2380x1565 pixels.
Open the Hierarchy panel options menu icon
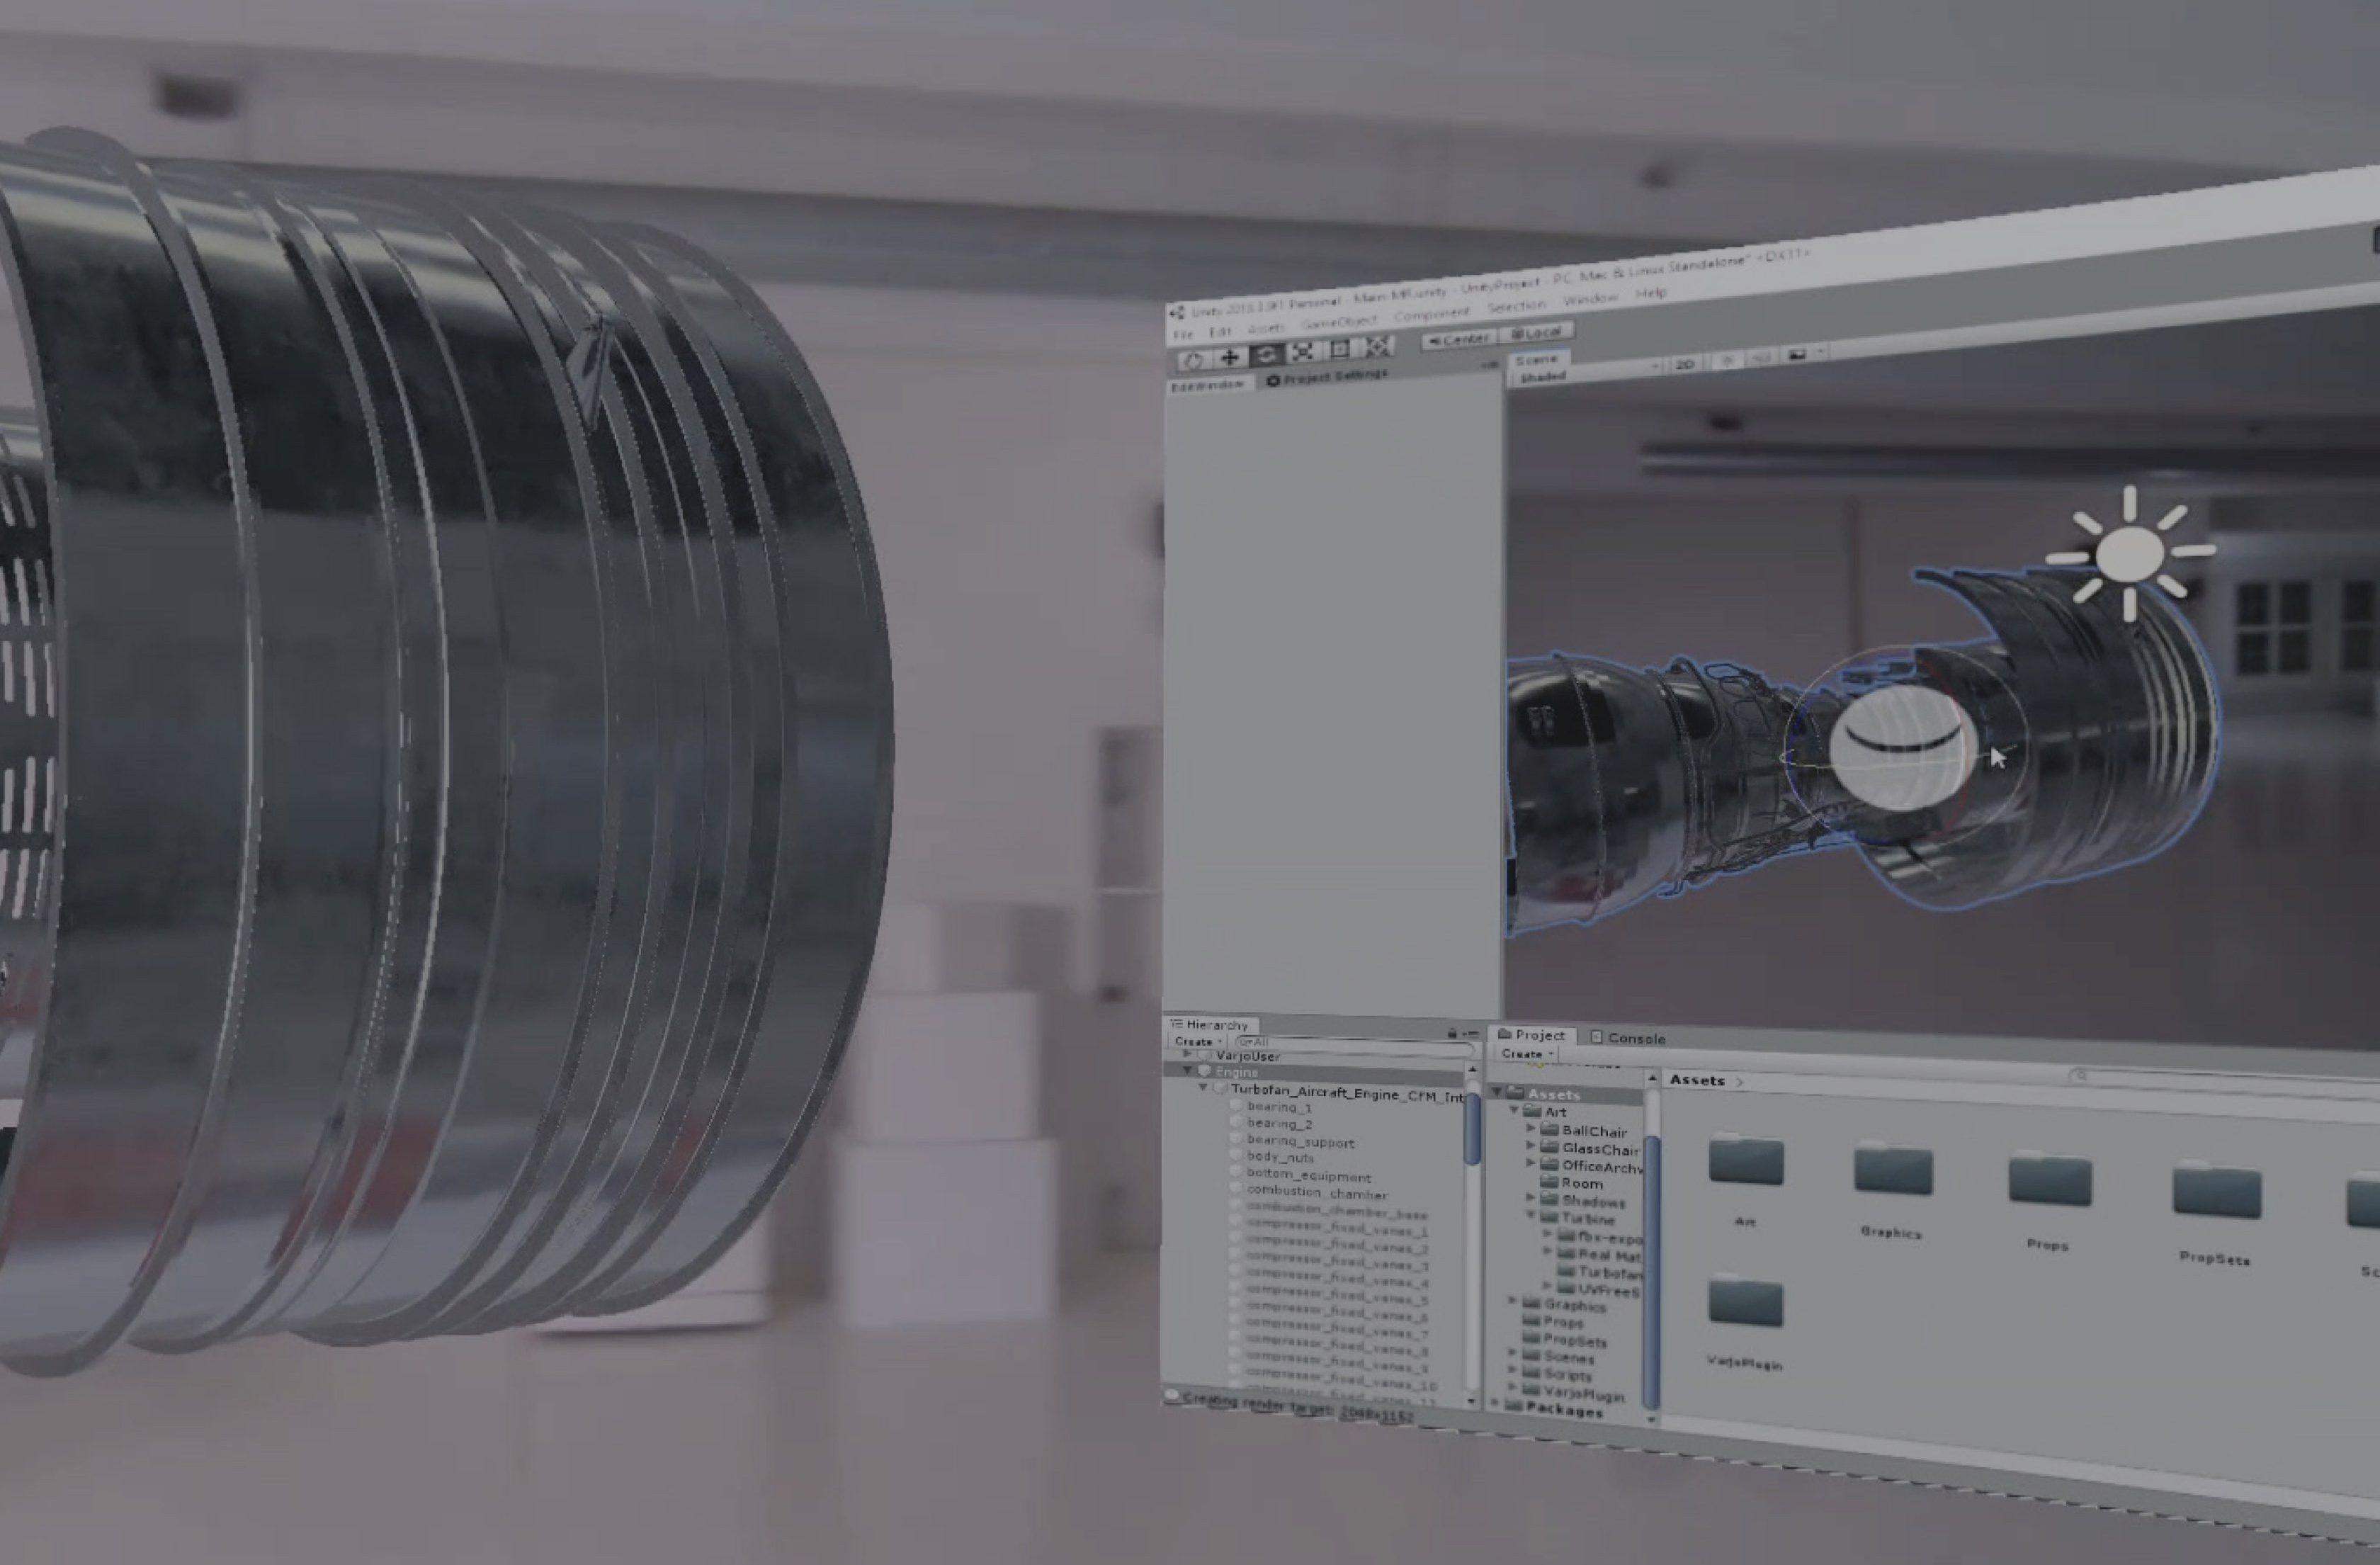(x=1471, y=1033)
